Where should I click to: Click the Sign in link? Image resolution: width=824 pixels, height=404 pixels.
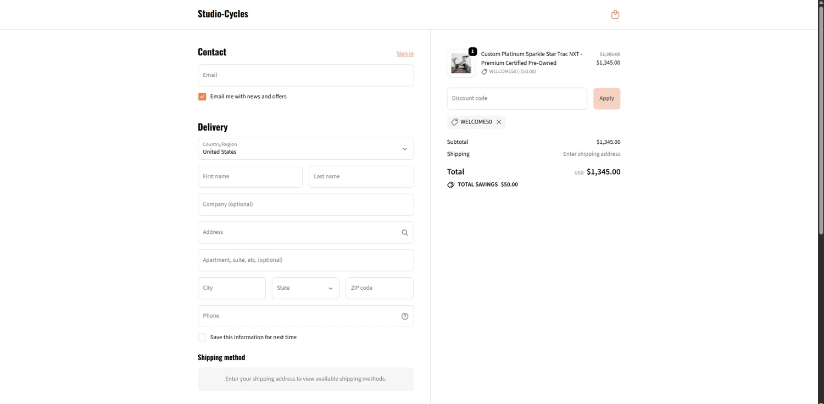pos(405,54)
